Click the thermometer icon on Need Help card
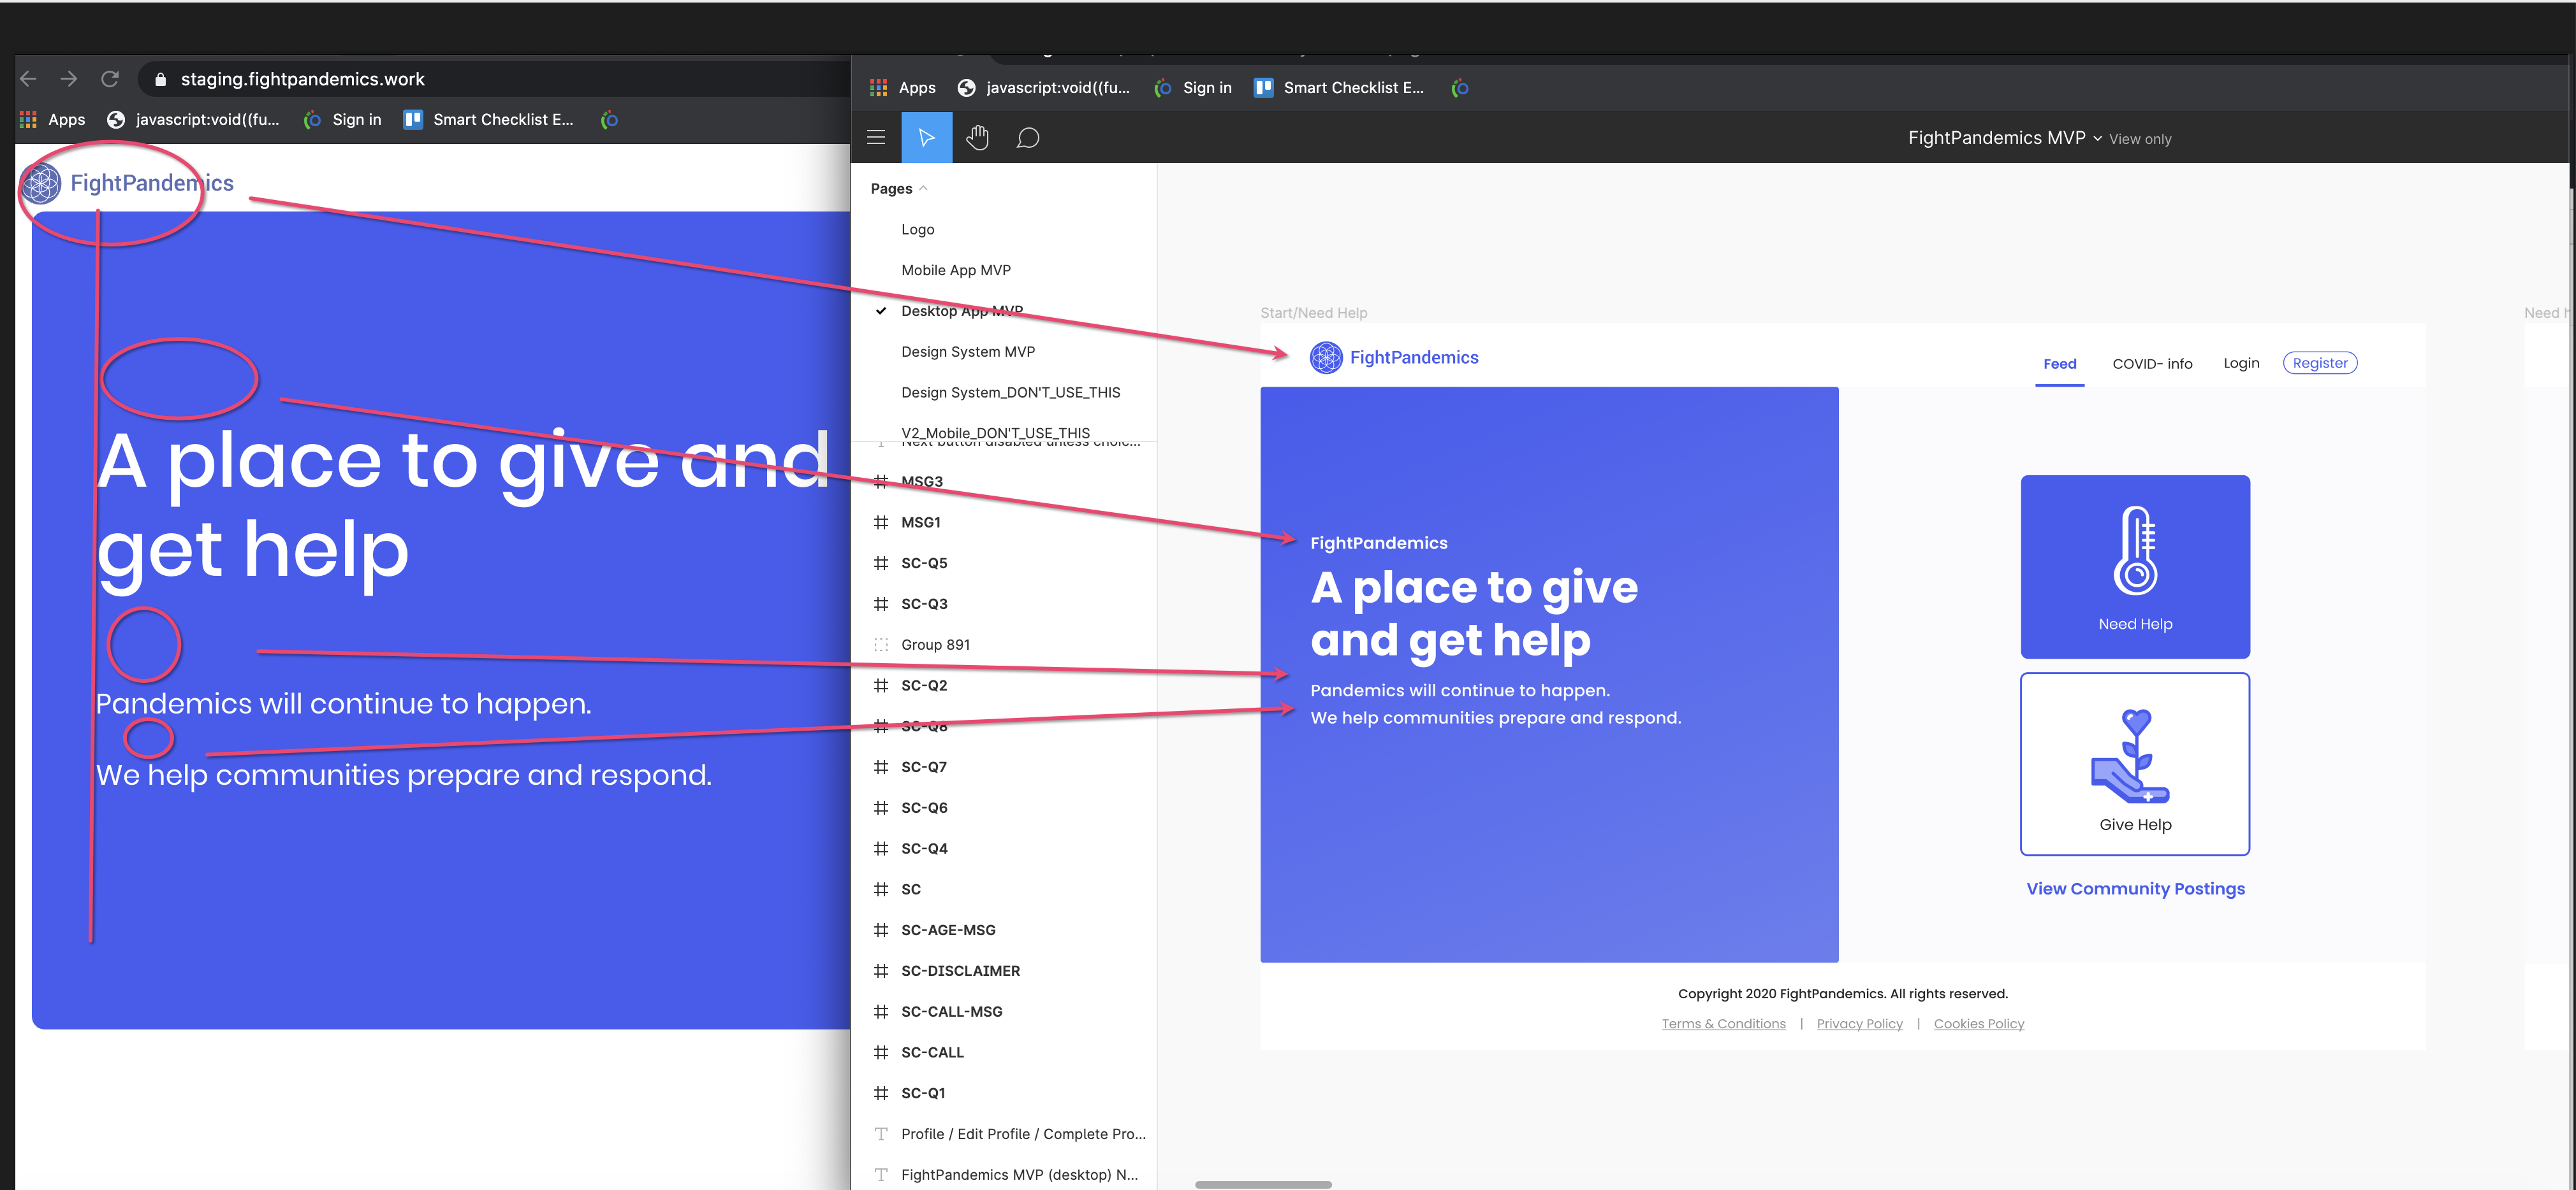 [x=2135, y=550]
